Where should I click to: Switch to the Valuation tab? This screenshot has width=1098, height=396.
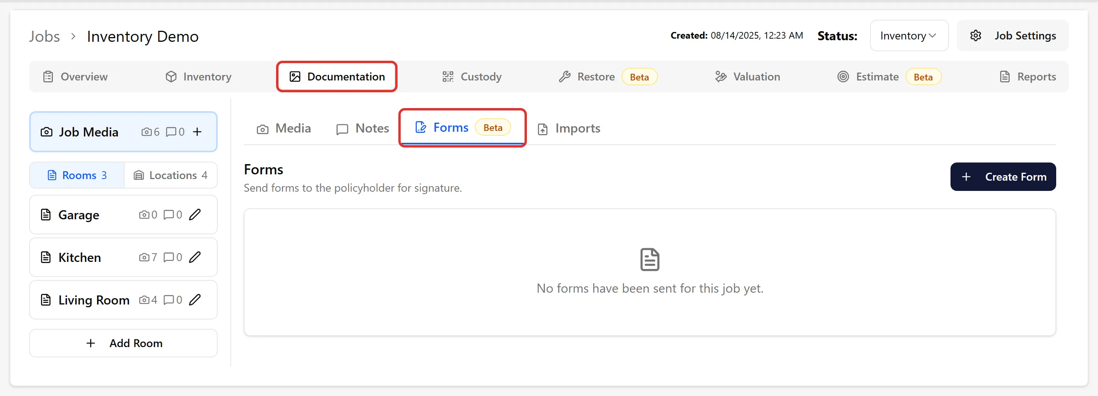coord(748,77)
